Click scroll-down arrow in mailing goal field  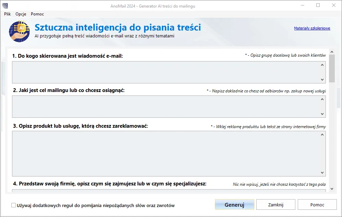pos(322,114)
